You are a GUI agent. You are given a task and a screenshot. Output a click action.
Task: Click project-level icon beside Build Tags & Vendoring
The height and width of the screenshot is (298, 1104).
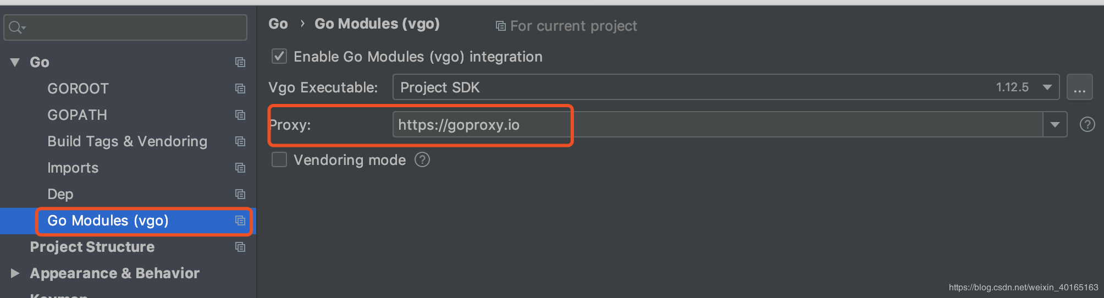[240, 141]
